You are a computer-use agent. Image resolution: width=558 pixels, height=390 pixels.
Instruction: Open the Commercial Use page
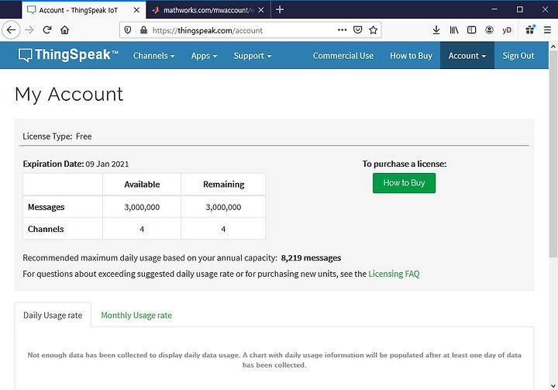(343, 56)
